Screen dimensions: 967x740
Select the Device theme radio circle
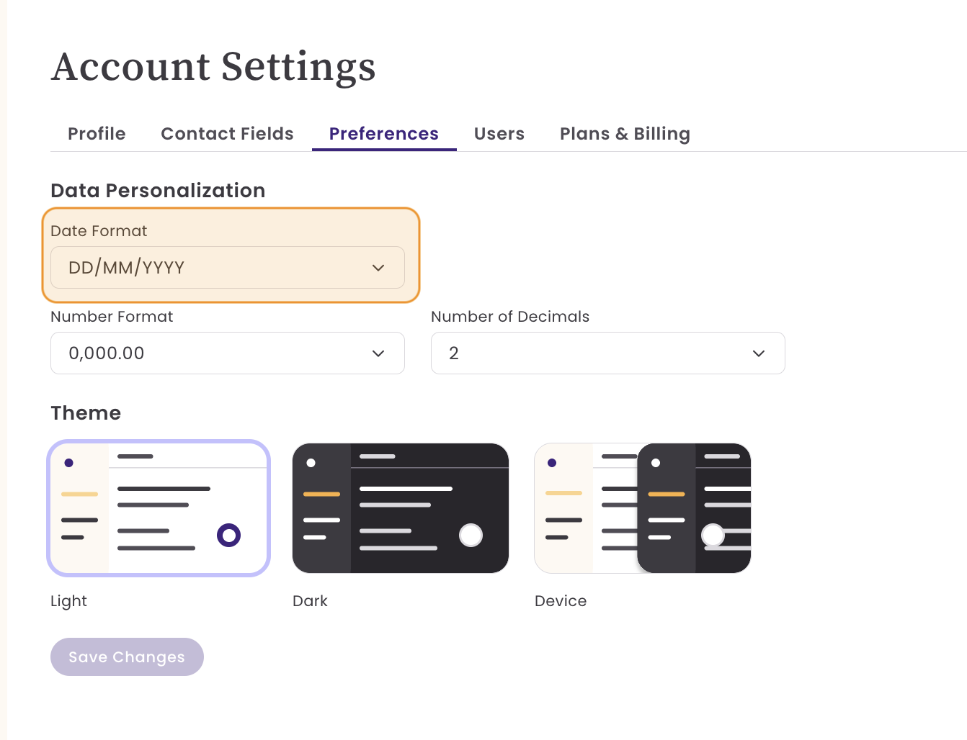pos(713,535)
